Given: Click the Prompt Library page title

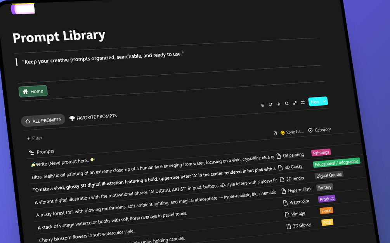Looking at the screenshot, I should click(59, 36).
